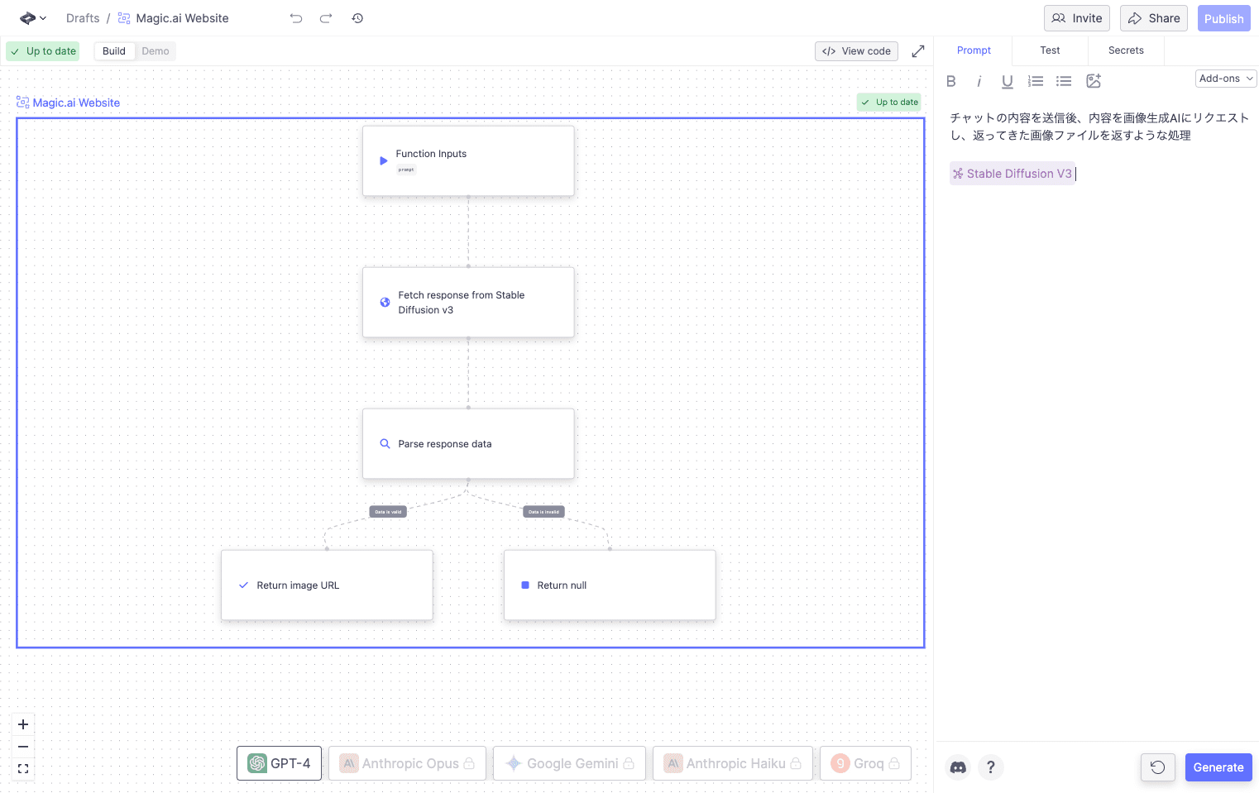
Task: Open View code panel
Action: pyautogui.click(x=856, y=51)
